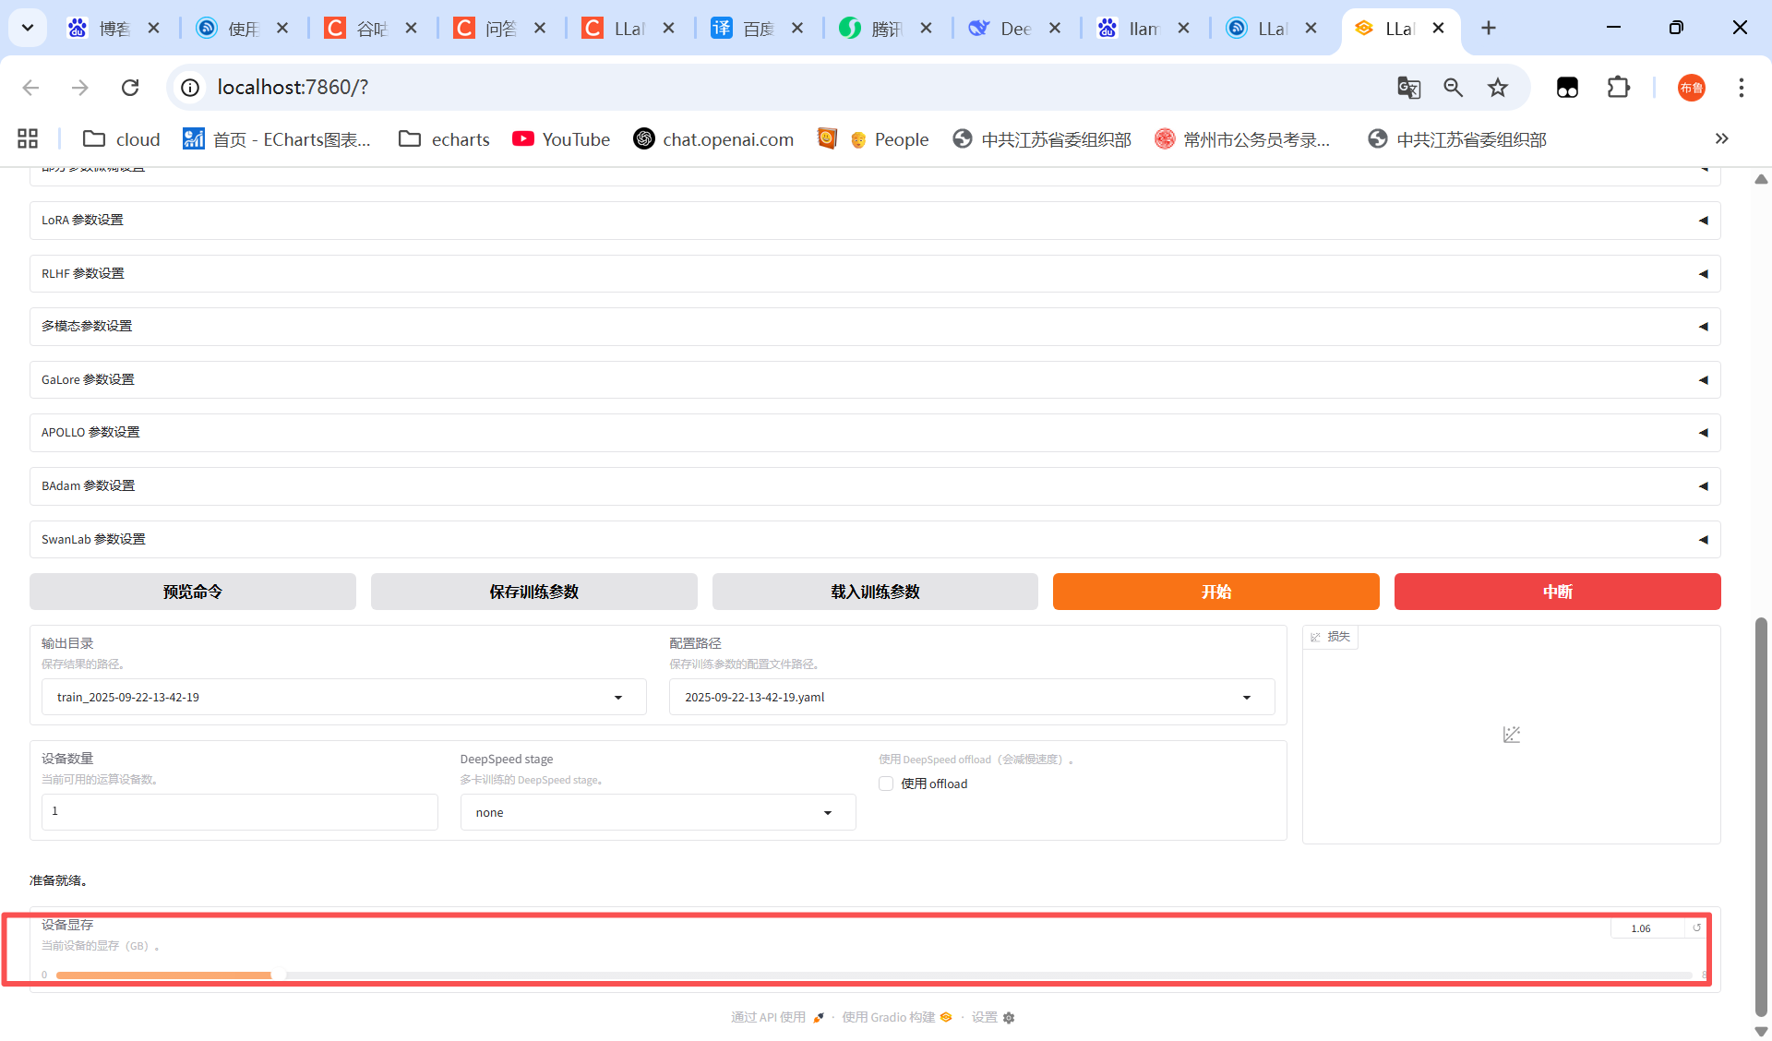Viewport: 1772px width, 1041px height.
Task: Click the Google Translate icon in address bar
Action: (x=1408, y=88)
